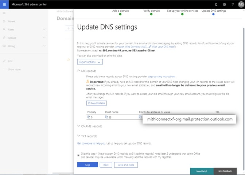The width and height of the screenshot is (245, 175).
Task: Expand the Groups menu chevron
Action: click(44, 38)
